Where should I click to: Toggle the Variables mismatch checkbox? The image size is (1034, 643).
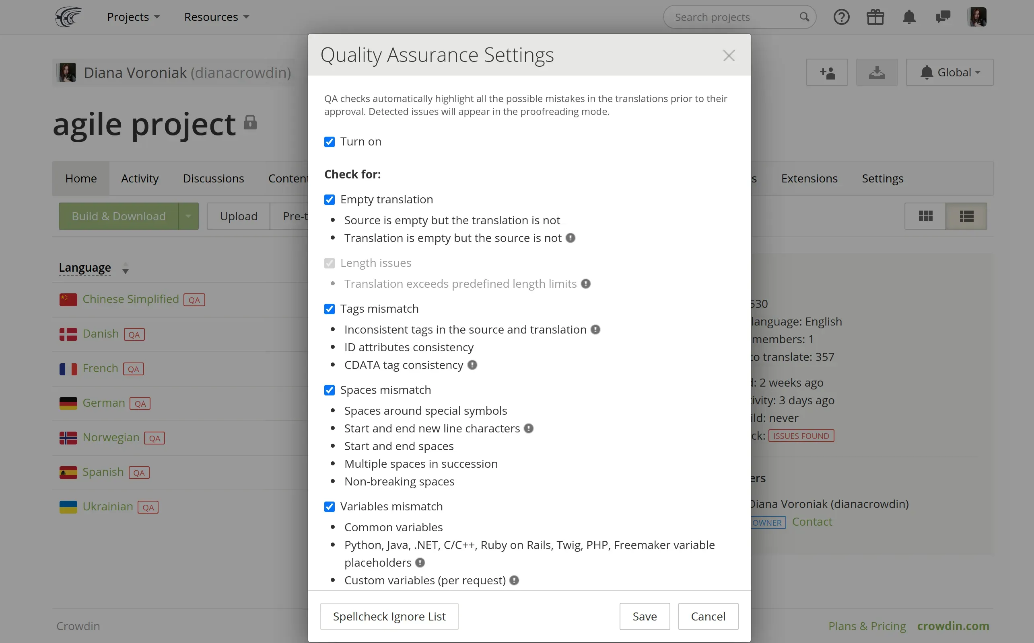[330, 506]
